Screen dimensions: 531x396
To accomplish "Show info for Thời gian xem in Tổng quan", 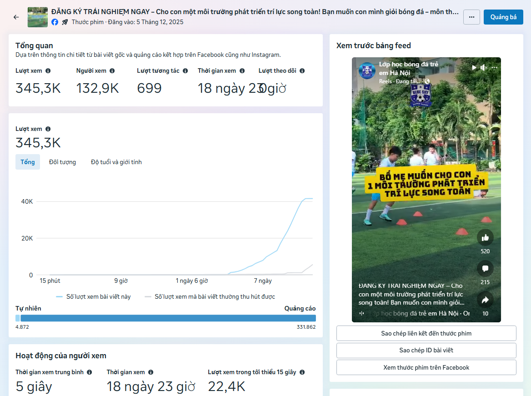I will tap(242, 71).
